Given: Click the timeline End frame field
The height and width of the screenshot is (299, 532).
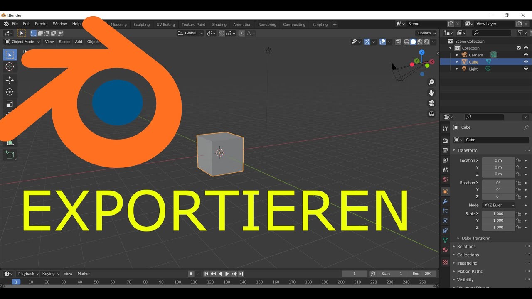Looking at the screenshot, I should point(422,274).
